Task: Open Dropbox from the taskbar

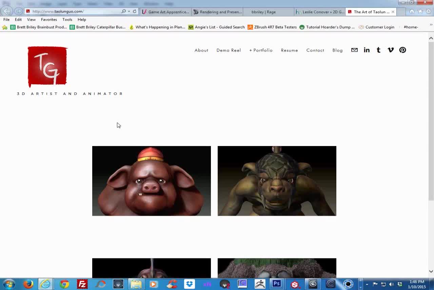Action: pyautogui.click(x=189, y=284)
